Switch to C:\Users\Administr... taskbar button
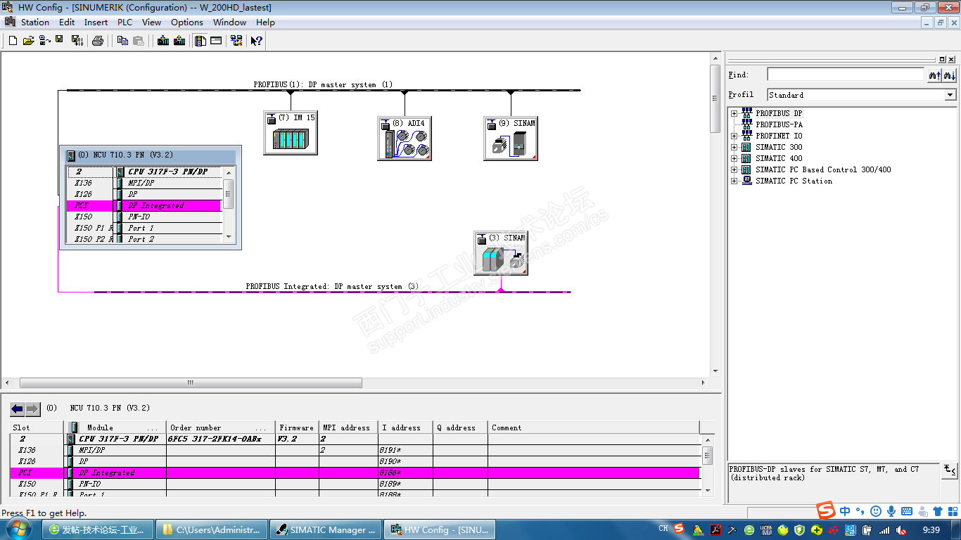961x540 pixels. pyautogui.click(x=212, y=529)
